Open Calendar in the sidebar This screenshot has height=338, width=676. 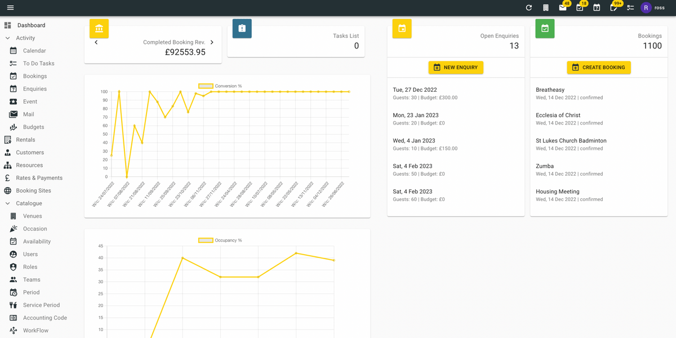pyautogui.click(x=34, y=51)
